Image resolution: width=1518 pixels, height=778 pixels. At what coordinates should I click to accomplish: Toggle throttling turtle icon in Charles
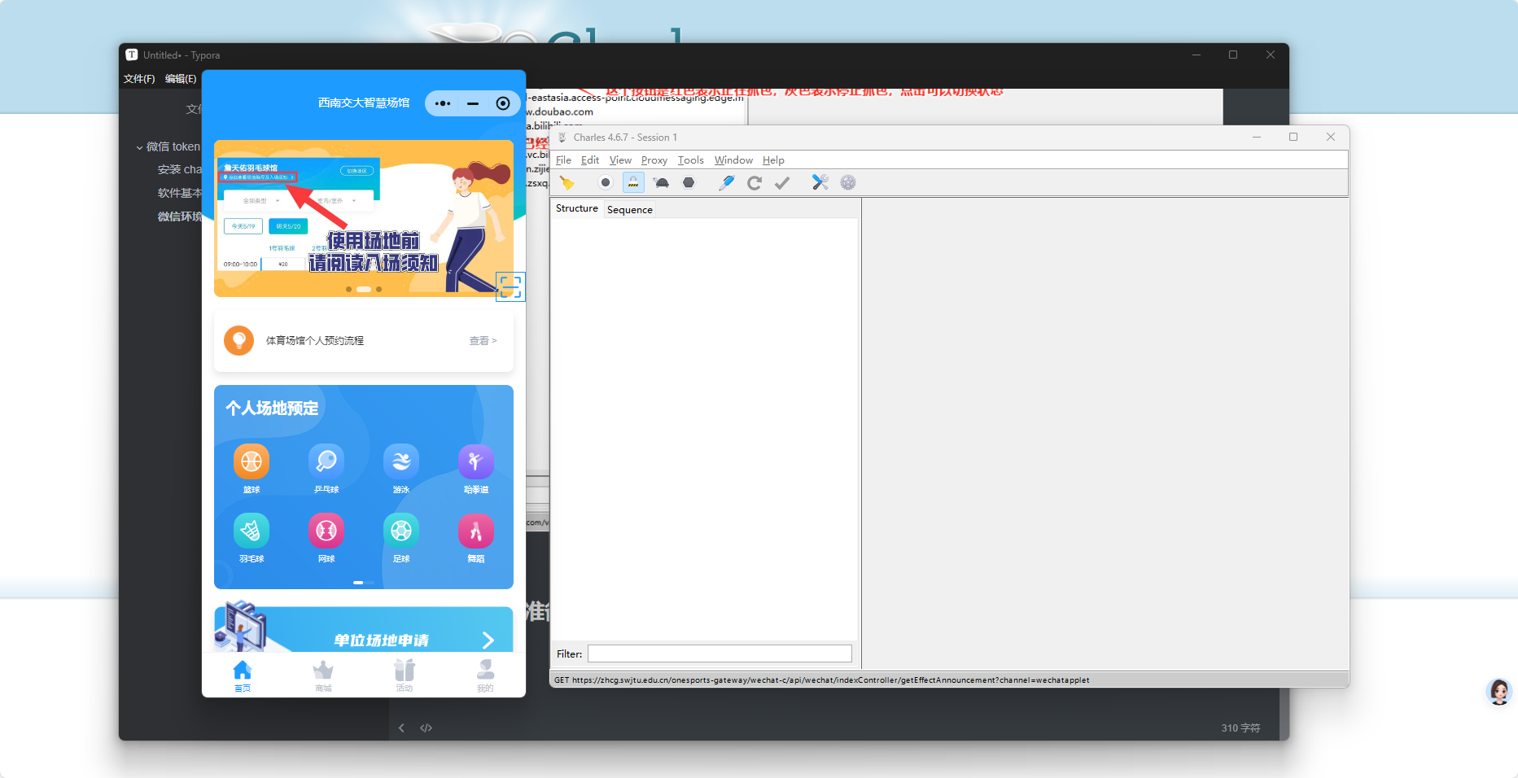(x=662, y=183)
